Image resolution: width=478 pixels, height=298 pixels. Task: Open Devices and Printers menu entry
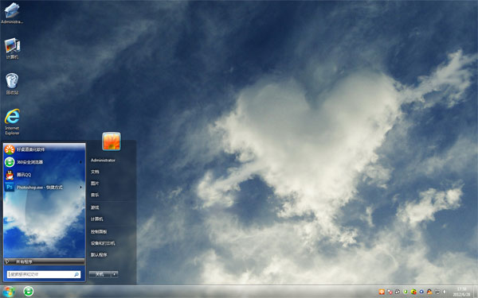(103, 243)
